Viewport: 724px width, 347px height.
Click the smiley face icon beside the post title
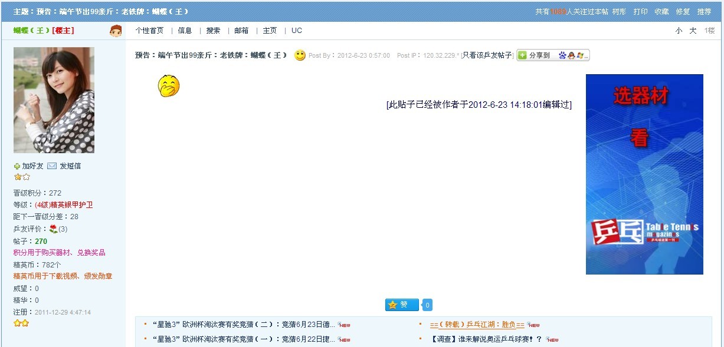point(300,55)
